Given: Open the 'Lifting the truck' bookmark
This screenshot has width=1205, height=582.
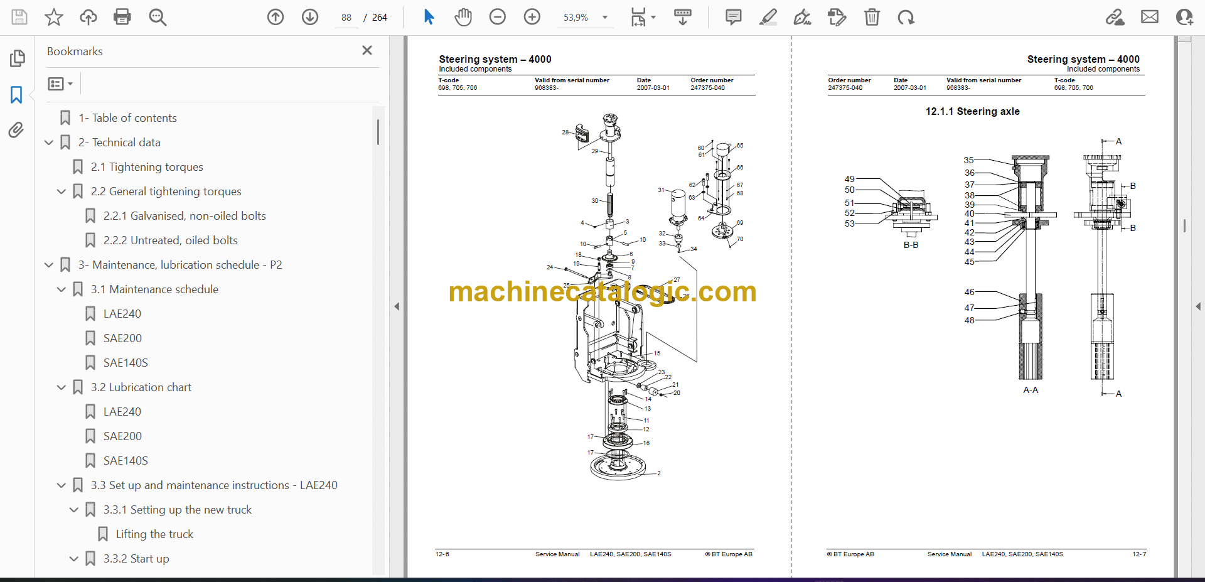Looking at the screenshot, I should pos(154,534).
